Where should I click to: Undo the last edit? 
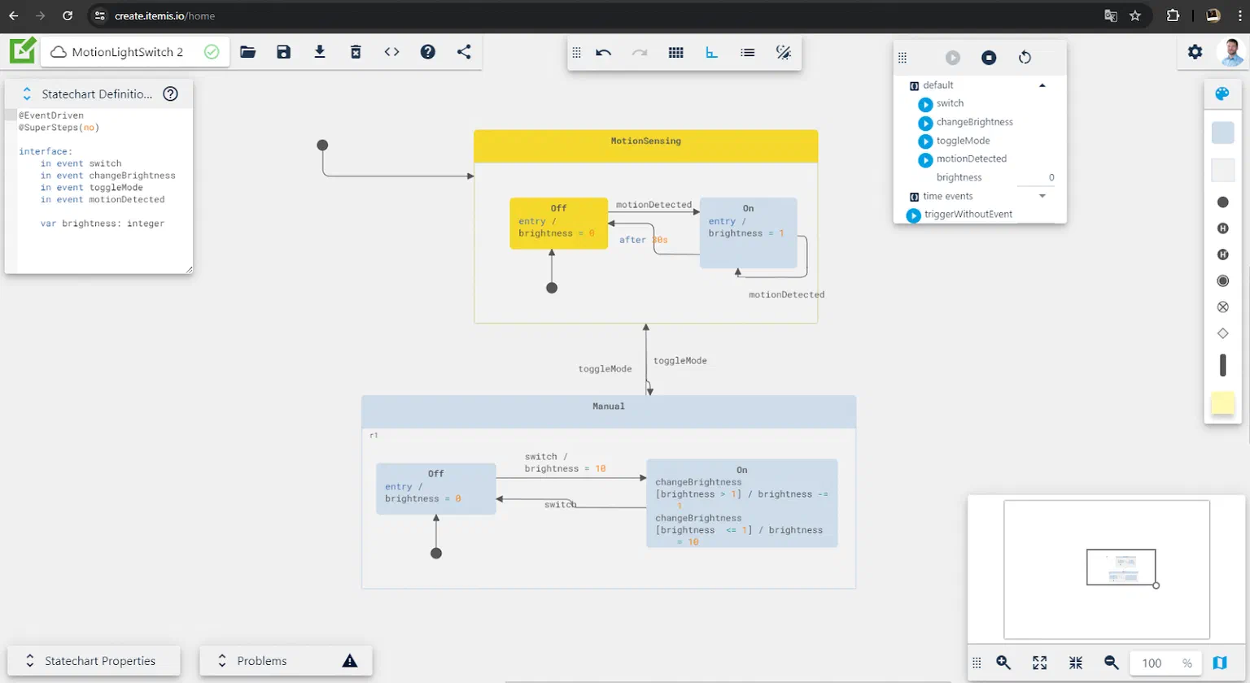pos(604,53)
